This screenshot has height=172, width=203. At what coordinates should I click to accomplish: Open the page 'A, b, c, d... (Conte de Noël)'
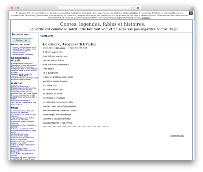click(22, 128)
